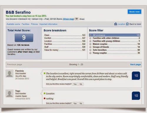The height and width of the screenshot is (113, 147).
Task: Click the B&B Serafino title
Action: [18, 12]
